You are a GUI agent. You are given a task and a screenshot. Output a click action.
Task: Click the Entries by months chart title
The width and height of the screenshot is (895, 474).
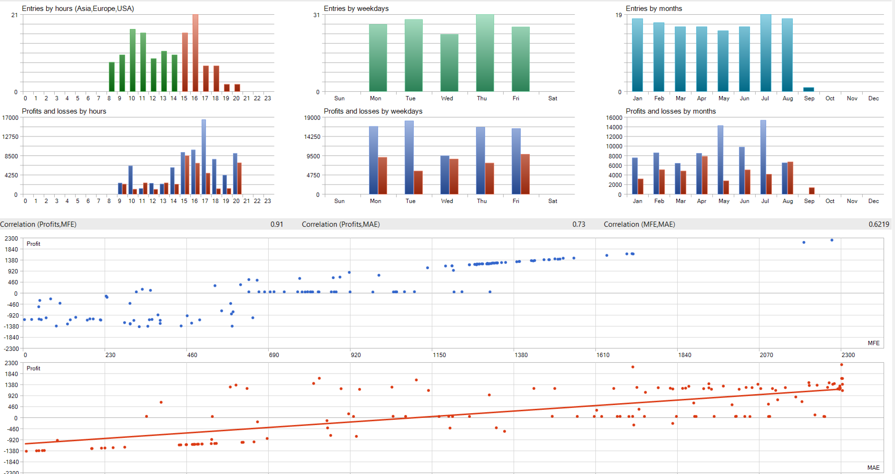654,9
